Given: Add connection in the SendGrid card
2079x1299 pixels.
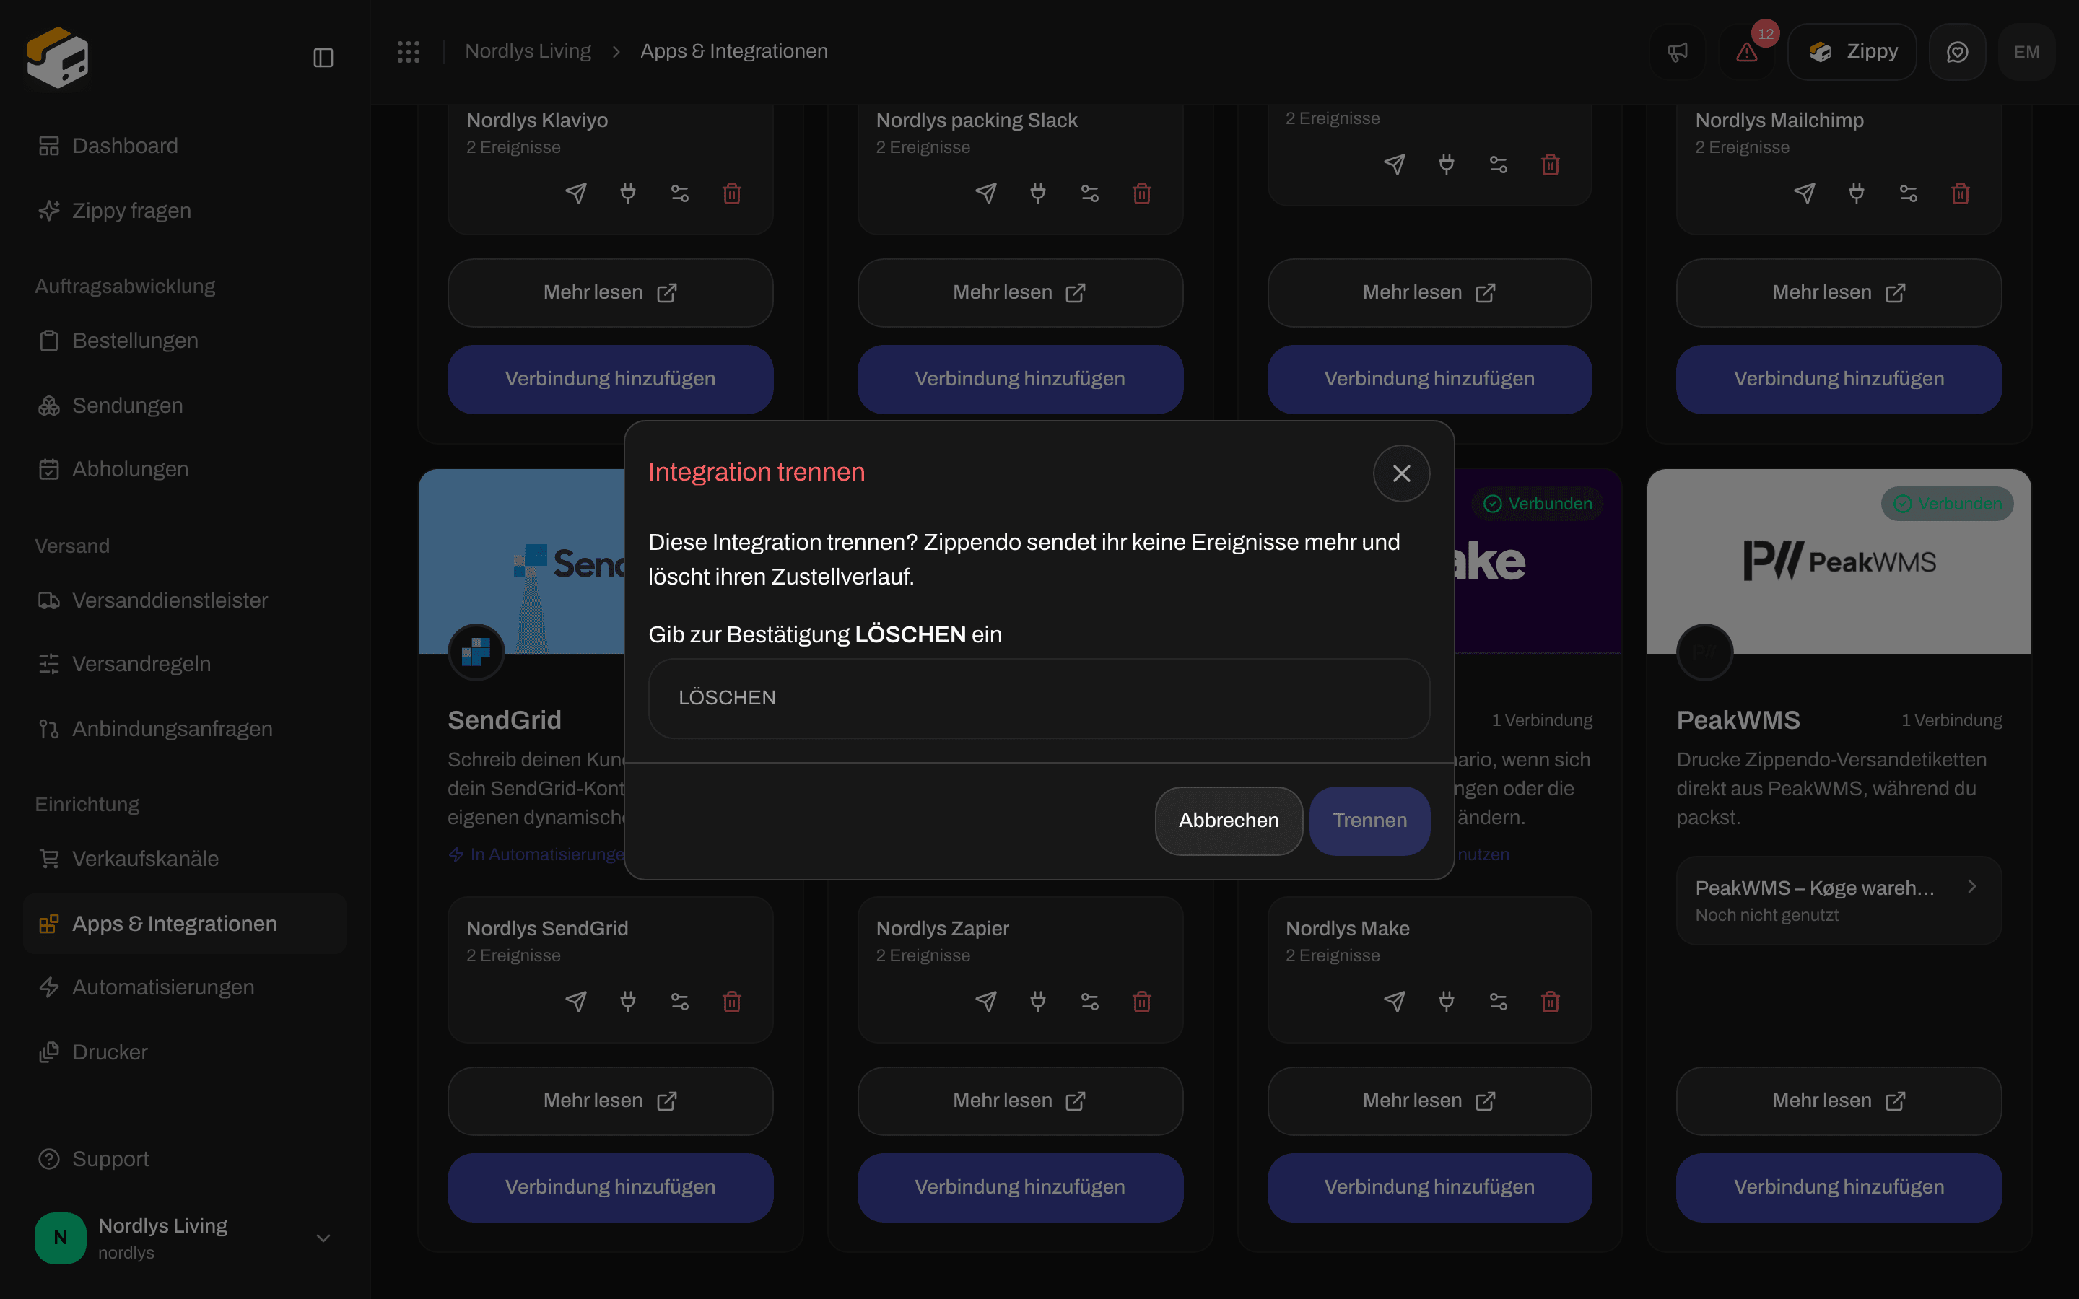Looking at the screenshot, I should coord(610,1187).
